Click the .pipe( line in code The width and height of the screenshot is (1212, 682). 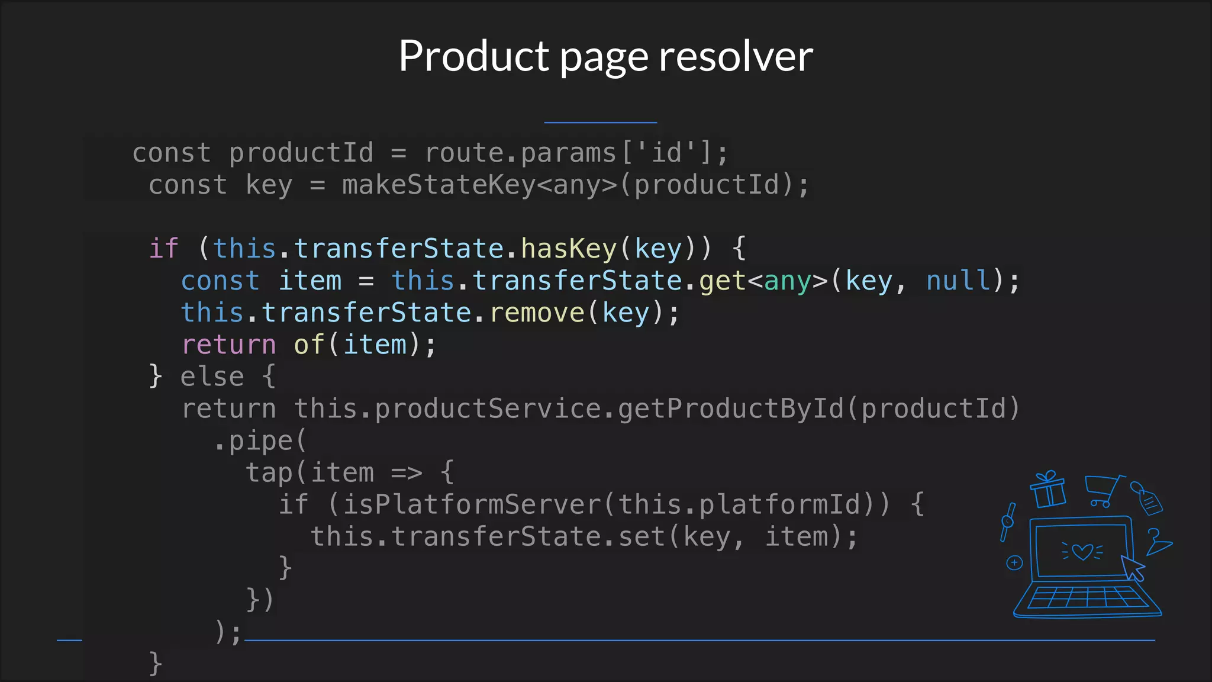pos(260,441)
